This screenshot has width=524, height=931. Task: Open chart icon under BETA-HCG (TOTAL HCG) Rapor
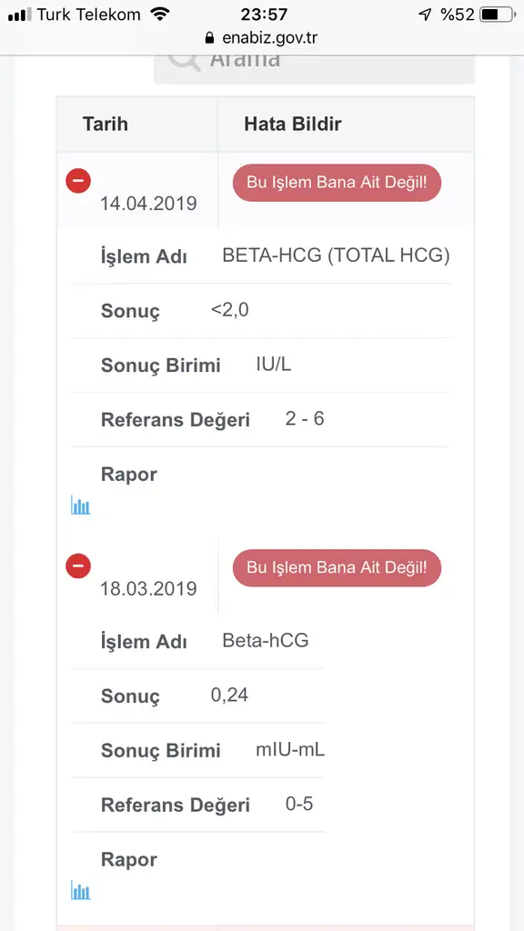pos(81,506)
